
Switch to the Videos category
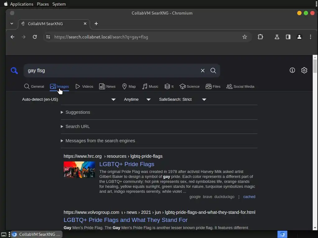[x=84, y=86]
